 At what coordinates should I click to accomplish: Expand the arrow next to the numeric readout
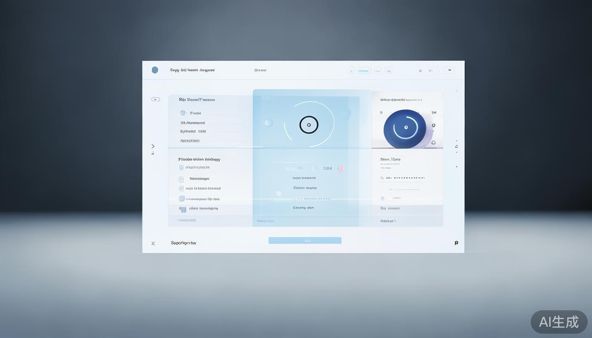pos(338,168)
